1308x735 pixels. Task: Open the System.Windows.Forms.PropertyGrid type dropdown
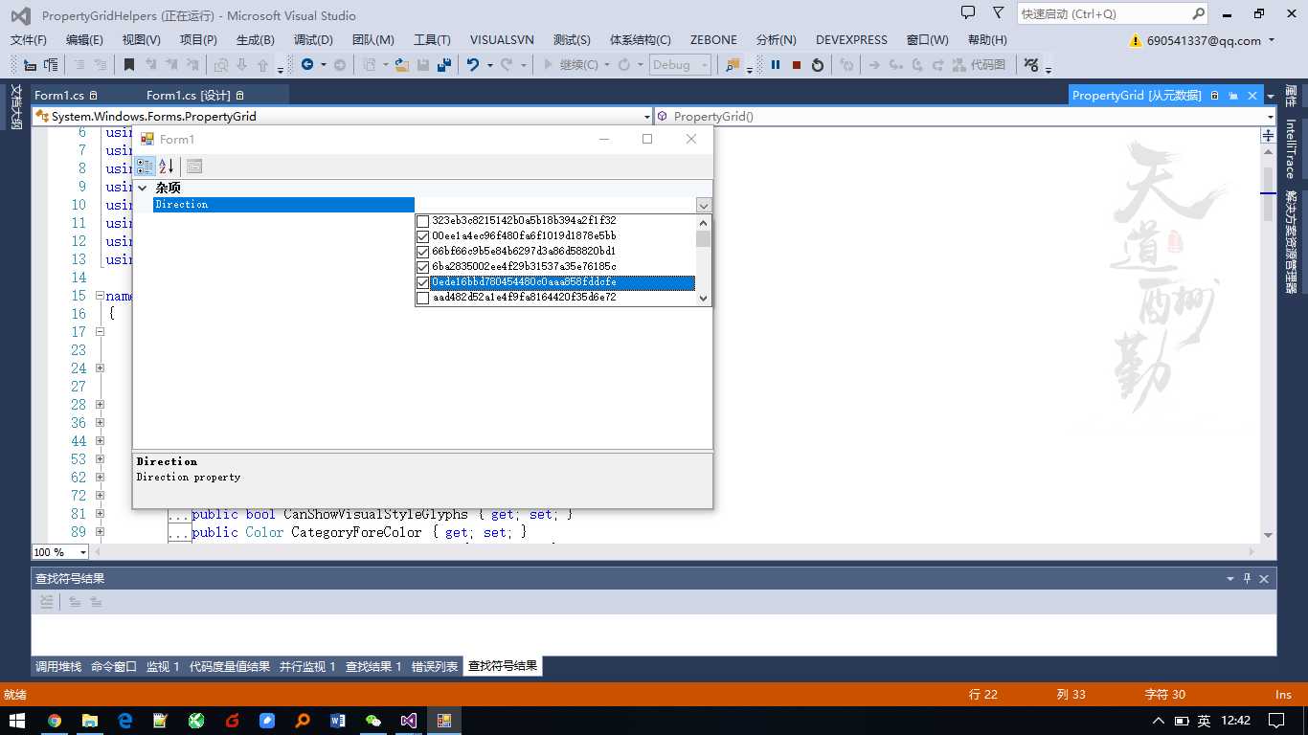coord(647,117)
